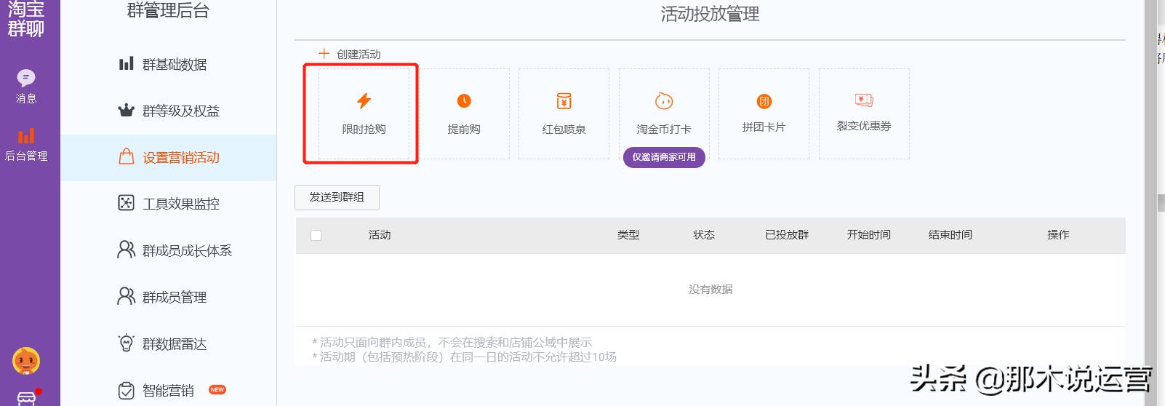Click the person icon beside 群成员管理
This screenshot has width=1165, height=406.
pos(127,296)
